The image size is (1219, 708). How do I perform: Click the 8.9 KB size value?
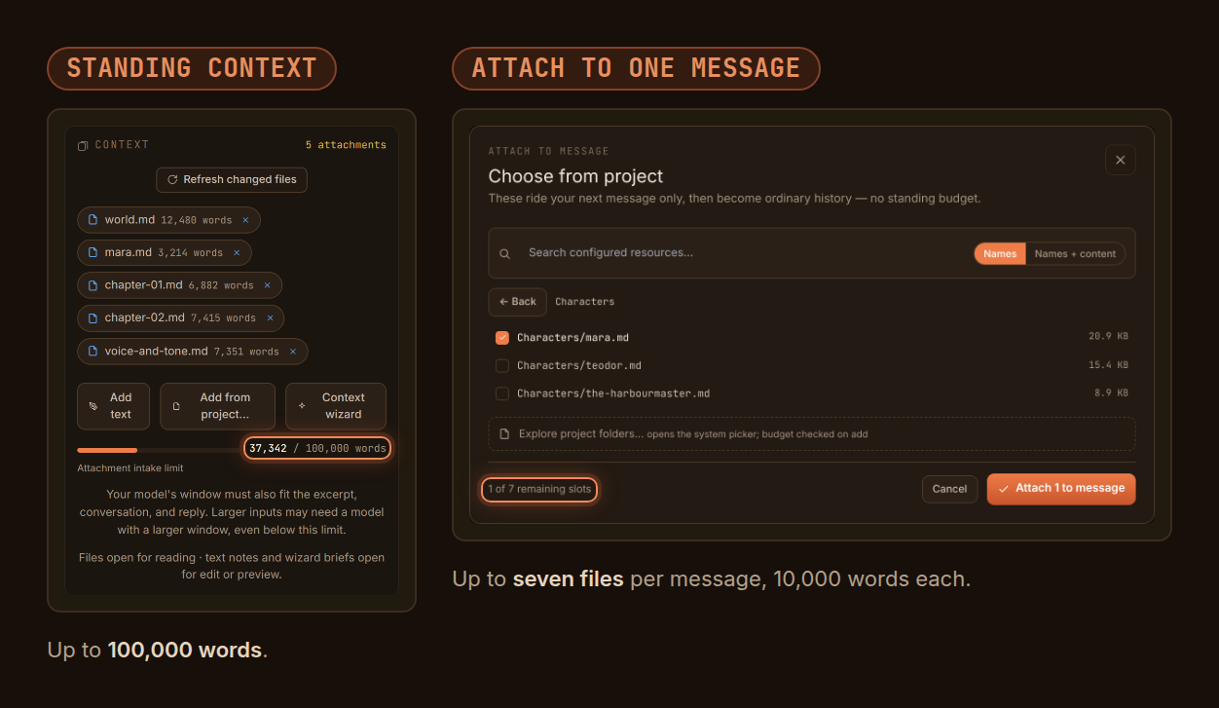[1111, 393]
